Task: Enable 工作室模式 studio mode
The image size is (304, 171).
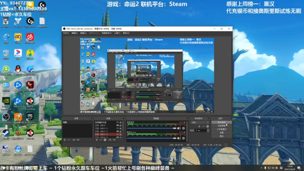Action: (222, 129)
